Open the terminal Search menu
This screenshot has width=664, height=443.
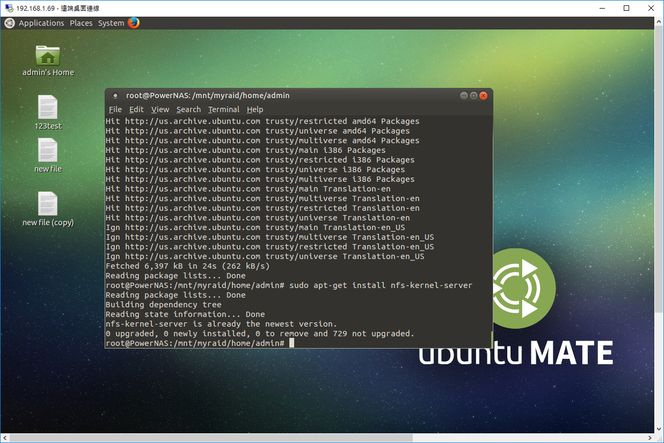click(x=188, y=109)
